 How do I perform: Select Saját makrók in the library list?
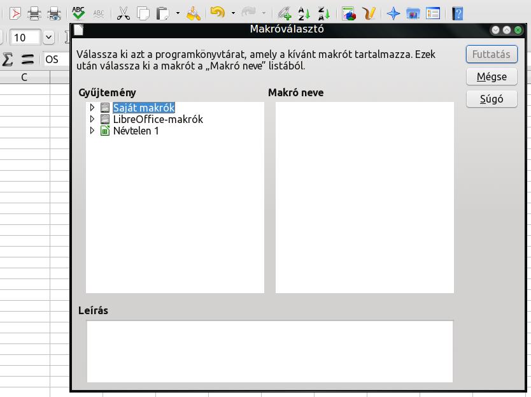tap(144, 108)
